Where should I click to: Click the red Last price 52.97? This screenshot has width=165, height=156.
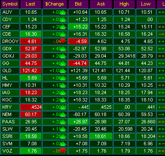tap(31, 49)
